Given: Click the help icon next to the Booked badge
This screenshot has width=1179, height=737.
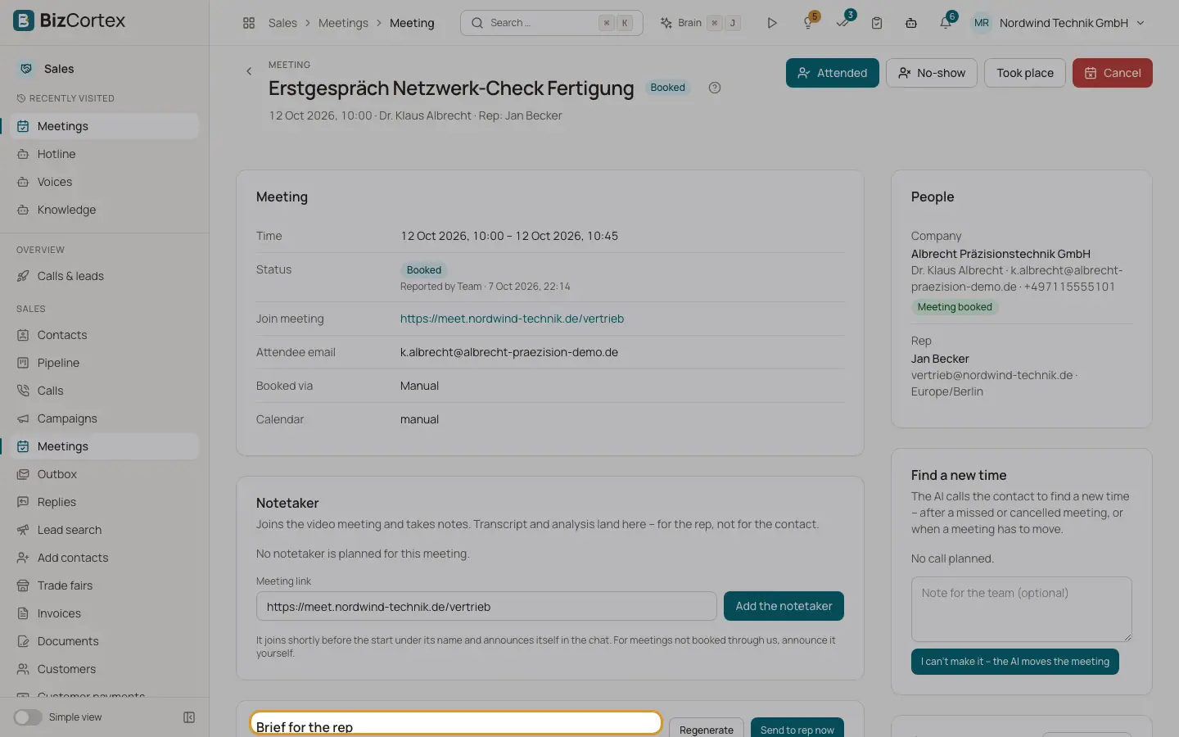Looking at the screenshot, I should [x=715, y=88].
